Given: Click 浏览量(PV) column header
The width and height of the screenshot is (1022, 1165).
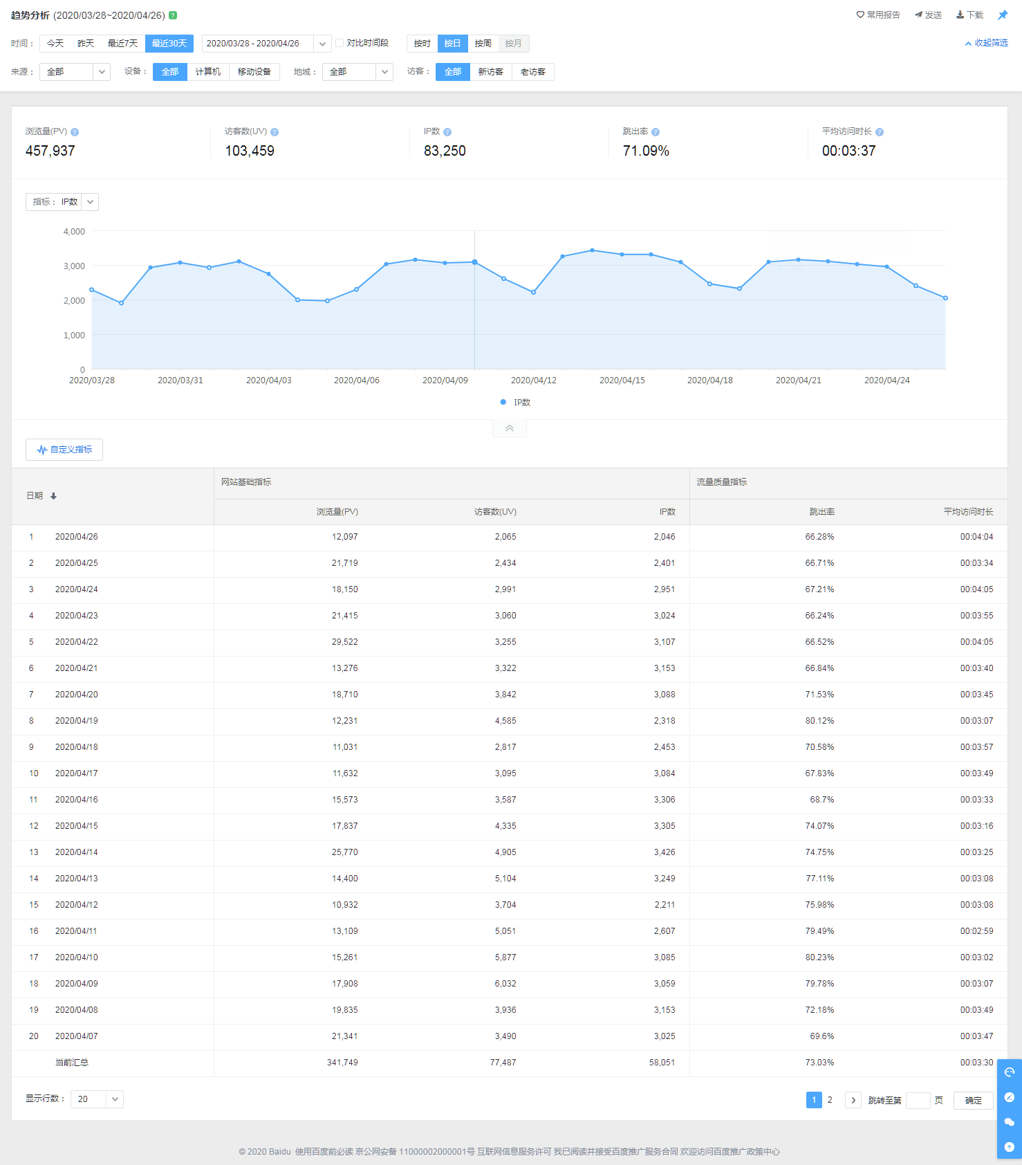Looking at the screenshot, I should pyautogui.click(x=337, y=512).
